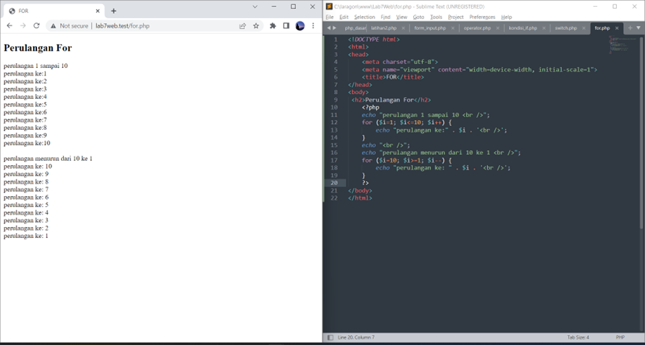645x345 pixels.
Task: Open Sublime Text Find menu
Action: tap(386, 17)
